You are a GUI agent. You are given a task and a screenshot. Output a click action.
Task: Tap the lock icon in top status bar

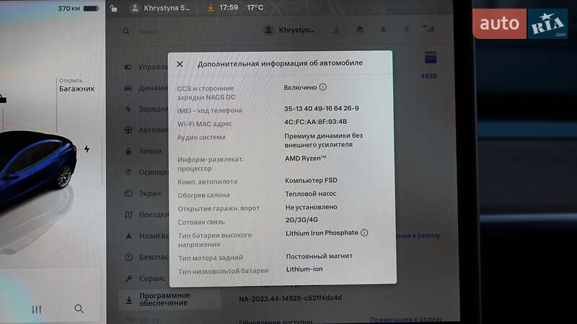[x=114, y=8]
